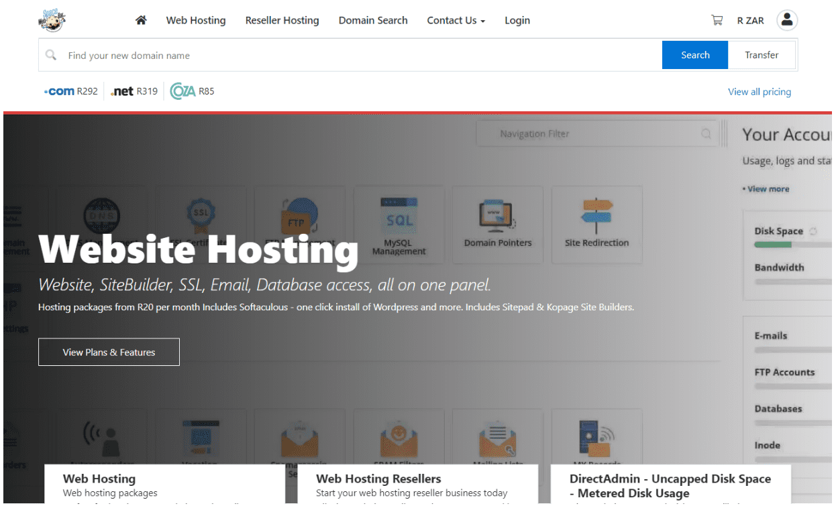The height and width of the screenshot is (506, 836).
Task: Click the View Plans & Features button
Action: click(x=109, y=352)
